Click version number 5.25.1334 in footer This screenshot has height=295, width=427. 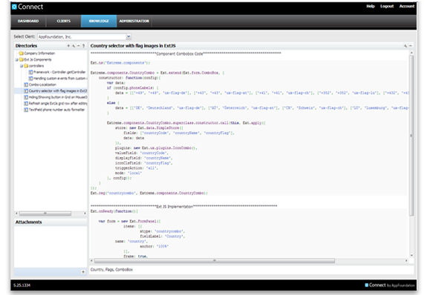(22, 285)
